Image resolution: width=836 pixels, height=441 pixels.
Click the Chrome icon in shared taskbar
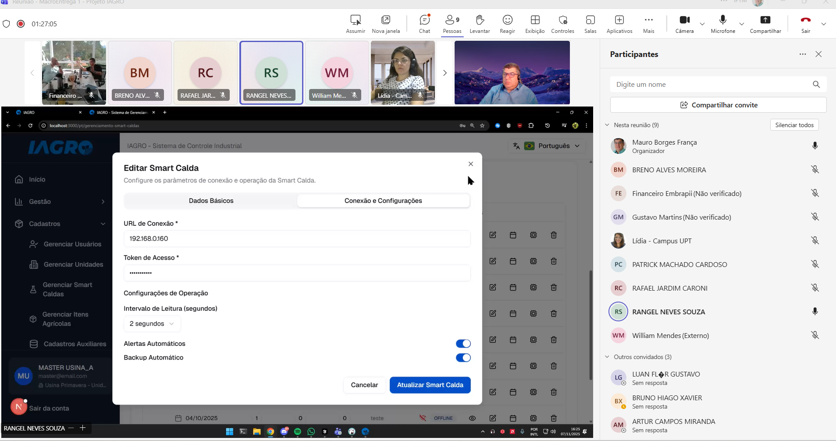(270, 432)
